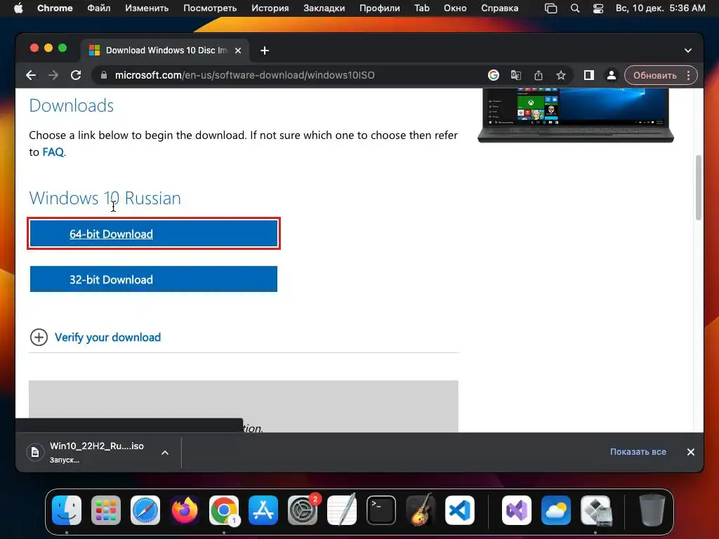Expand Verify your download section

[x=39, y=338]
